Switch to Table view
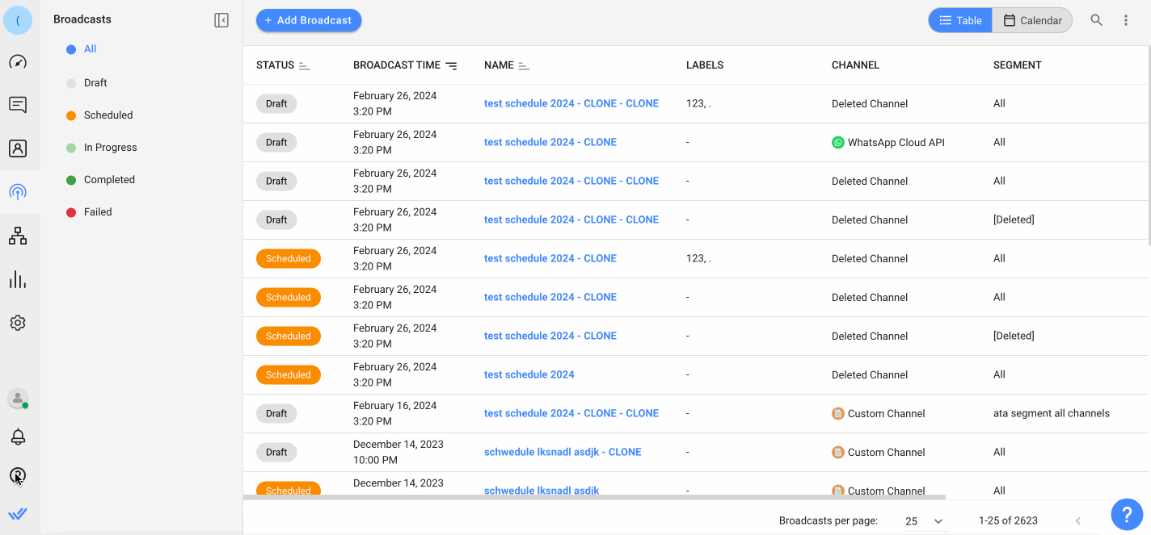Viewport: 1151px width, 535px height. pyautogui.click(x=960, y=20)
